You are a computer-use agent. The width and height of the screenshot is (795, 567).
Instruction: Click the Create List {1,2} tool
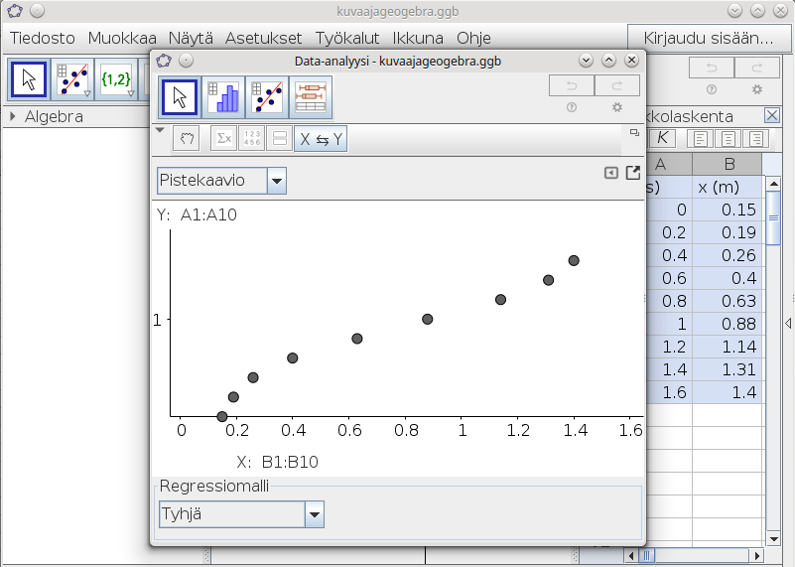pos(115,79)
